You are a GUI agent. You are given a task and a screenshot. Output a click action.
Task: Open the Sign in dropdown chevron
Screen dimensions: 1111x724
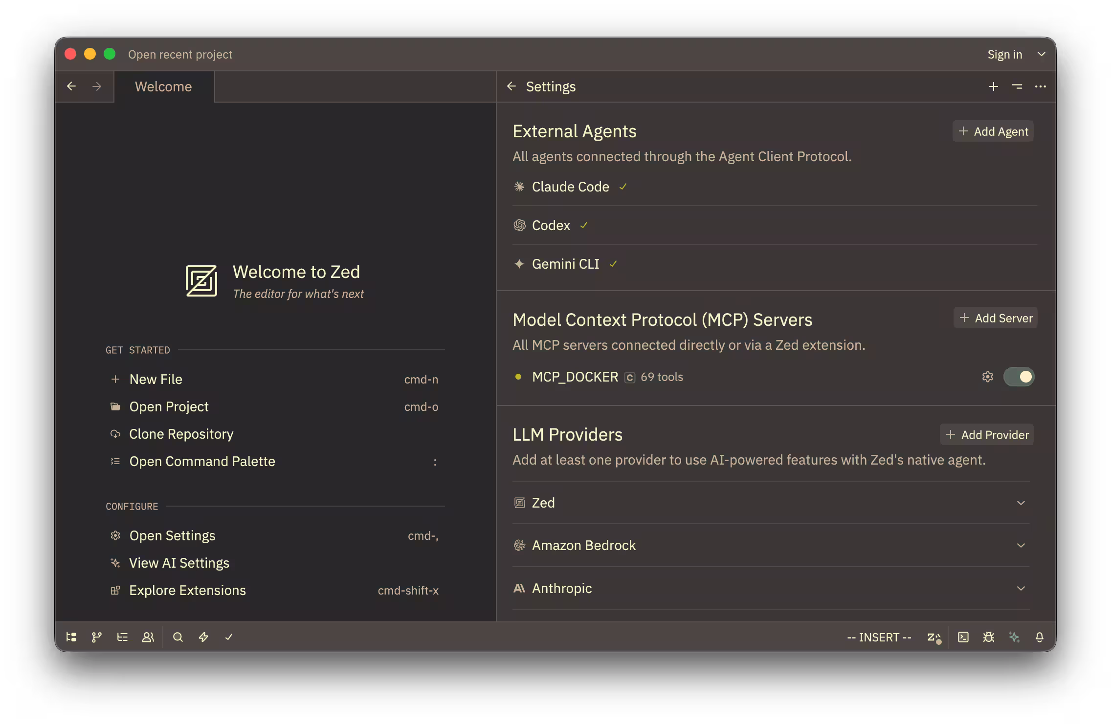click(x=1041, y=54)
